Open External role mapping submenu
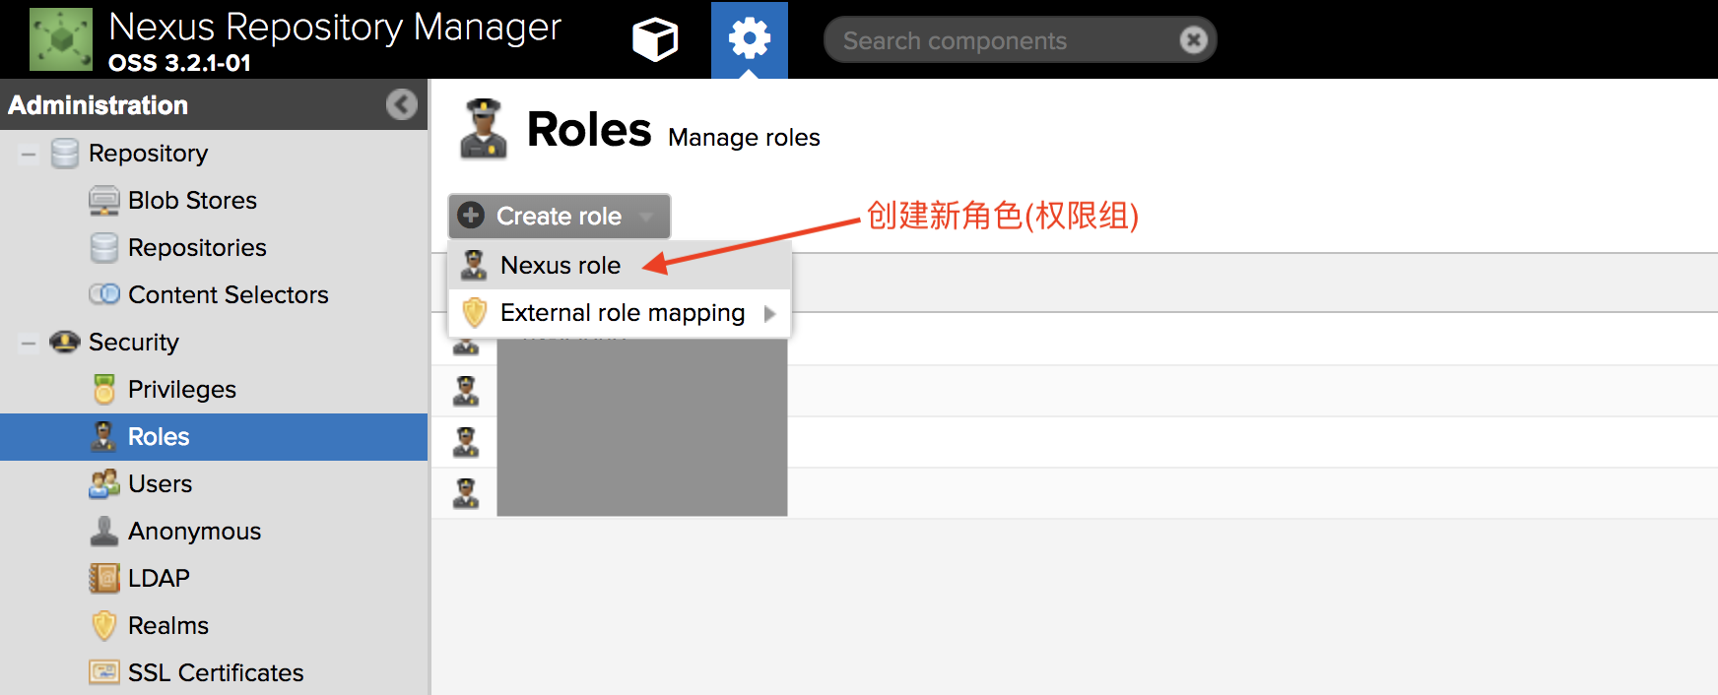1718x695 pixels. coord(620,313)
